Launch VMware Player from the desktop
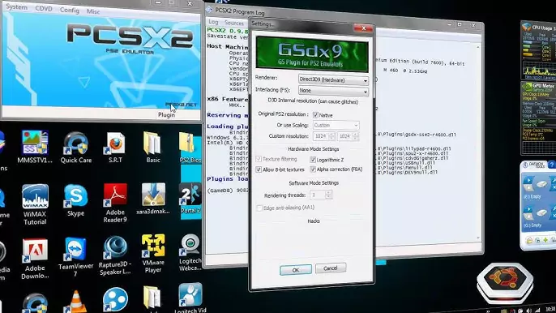Screen dimensions: 556x313 point(153,253)
